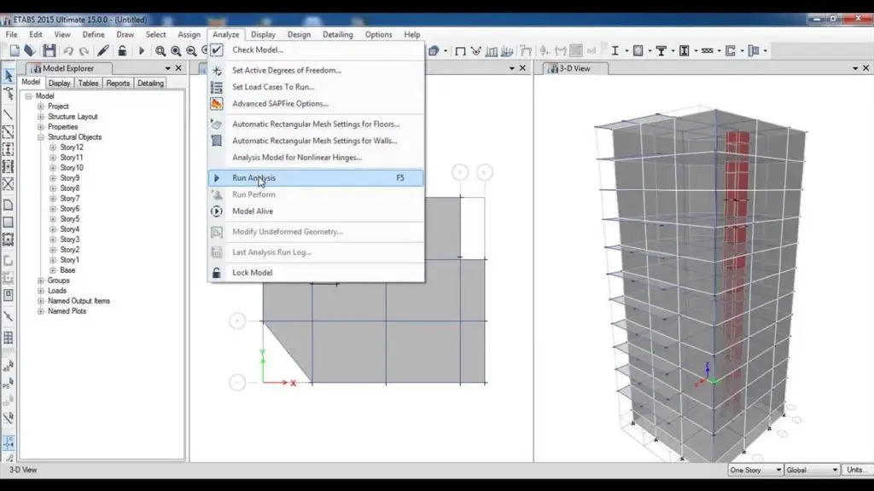This screenshot has width=874, height=491.
Task: Select the pointer tool in left toolbar
Action: 9,77
